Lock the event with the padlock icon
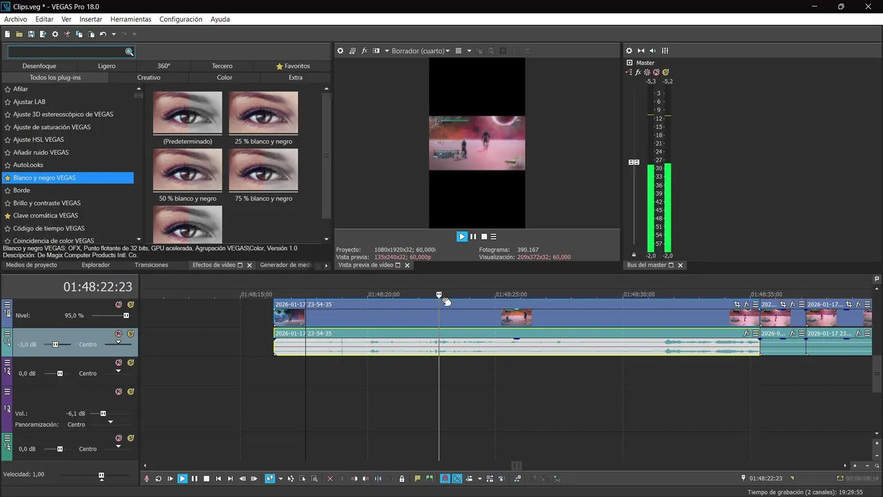This screenshot has width=883, height=497. [x=401, y=478]
